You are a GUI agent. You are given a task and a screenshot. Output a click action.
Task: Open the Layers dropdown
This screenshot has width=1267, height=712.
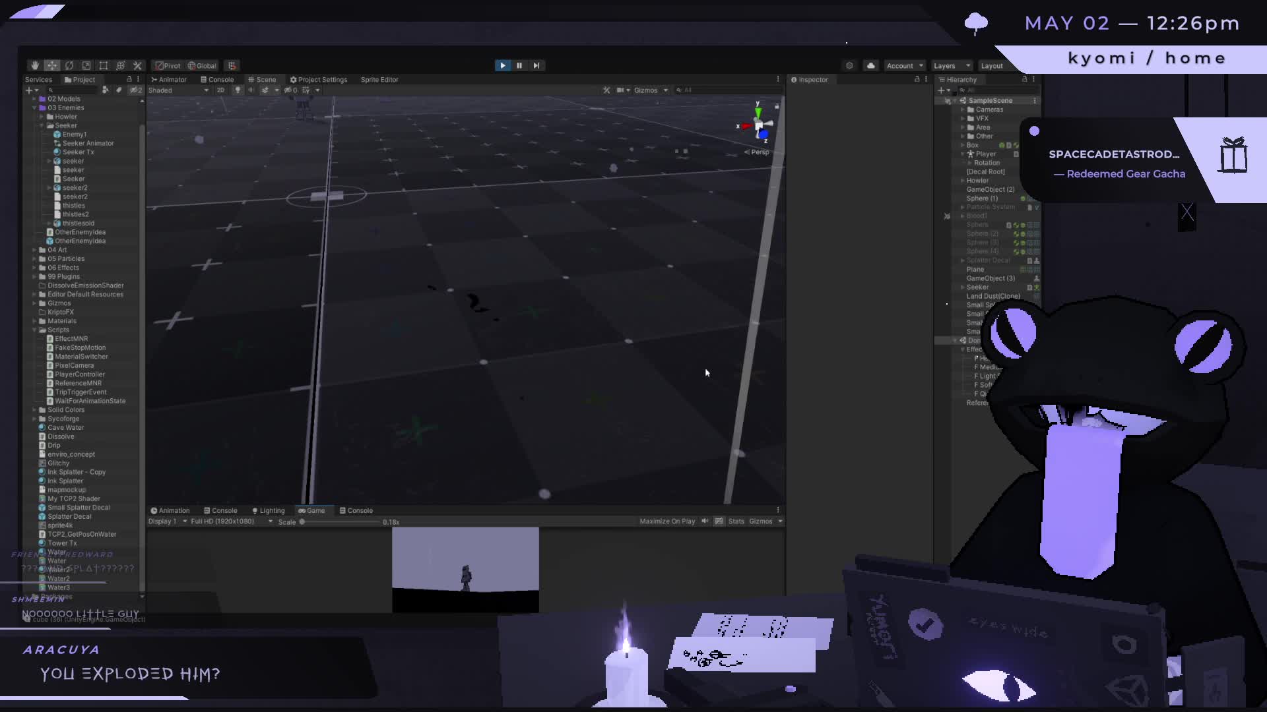pyautogui.click(x=951, y=65)
